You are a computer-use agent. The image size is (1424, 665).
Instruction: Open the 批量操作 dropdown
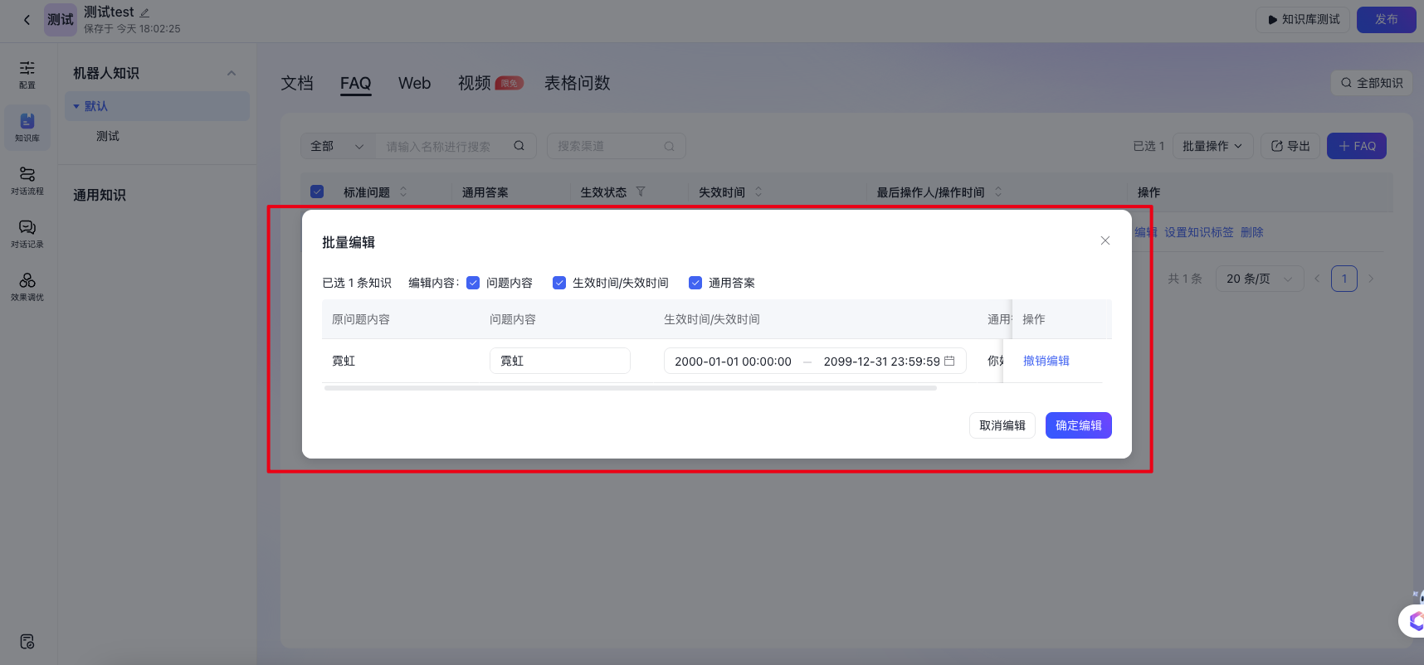(x=1212, y=146)
